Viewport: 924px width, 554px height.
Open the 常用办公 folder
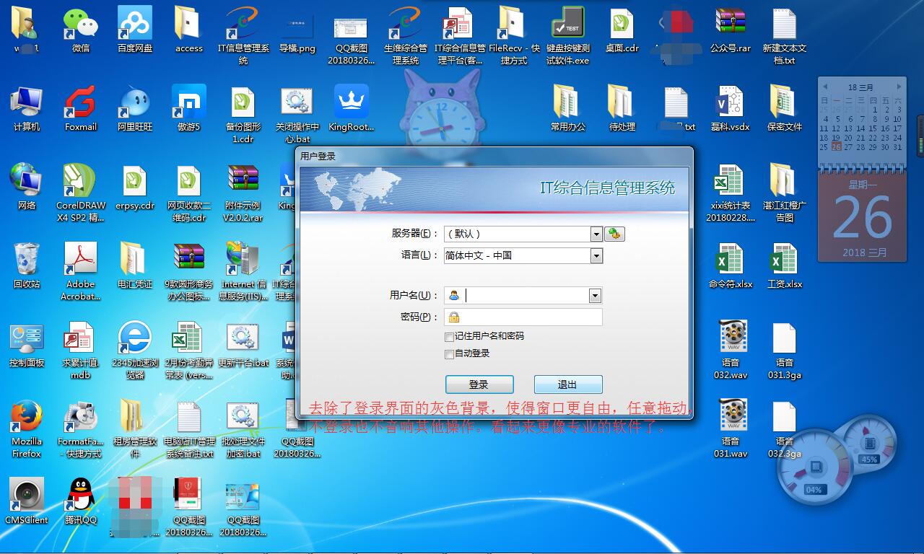click(568, 109)
